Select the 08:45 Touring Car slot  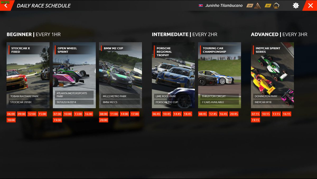click(203, 114)
